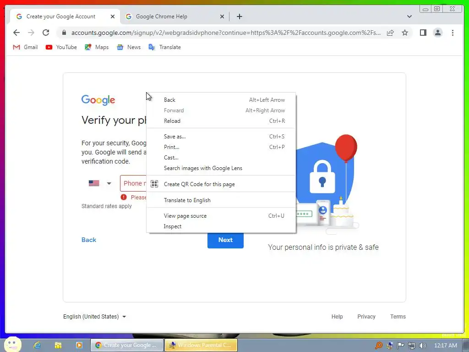Screen dimensions: 469x352
Task: Select Cast... in the context menu
Action: (221, 158)
